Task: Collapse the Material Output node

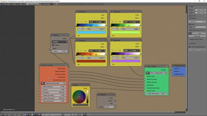Action: pyautogui.click(x=173, y=66)
